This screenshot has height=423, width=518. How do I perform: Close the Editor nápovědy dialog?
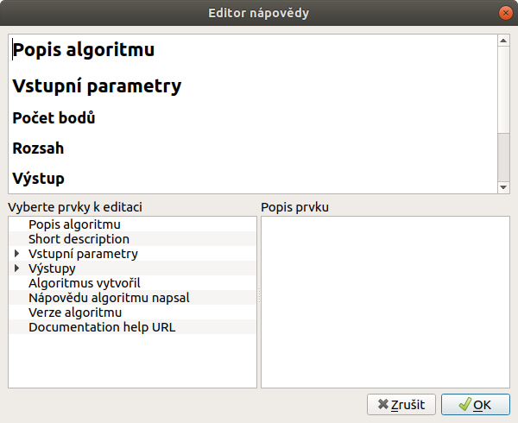(x=505, y=13)
